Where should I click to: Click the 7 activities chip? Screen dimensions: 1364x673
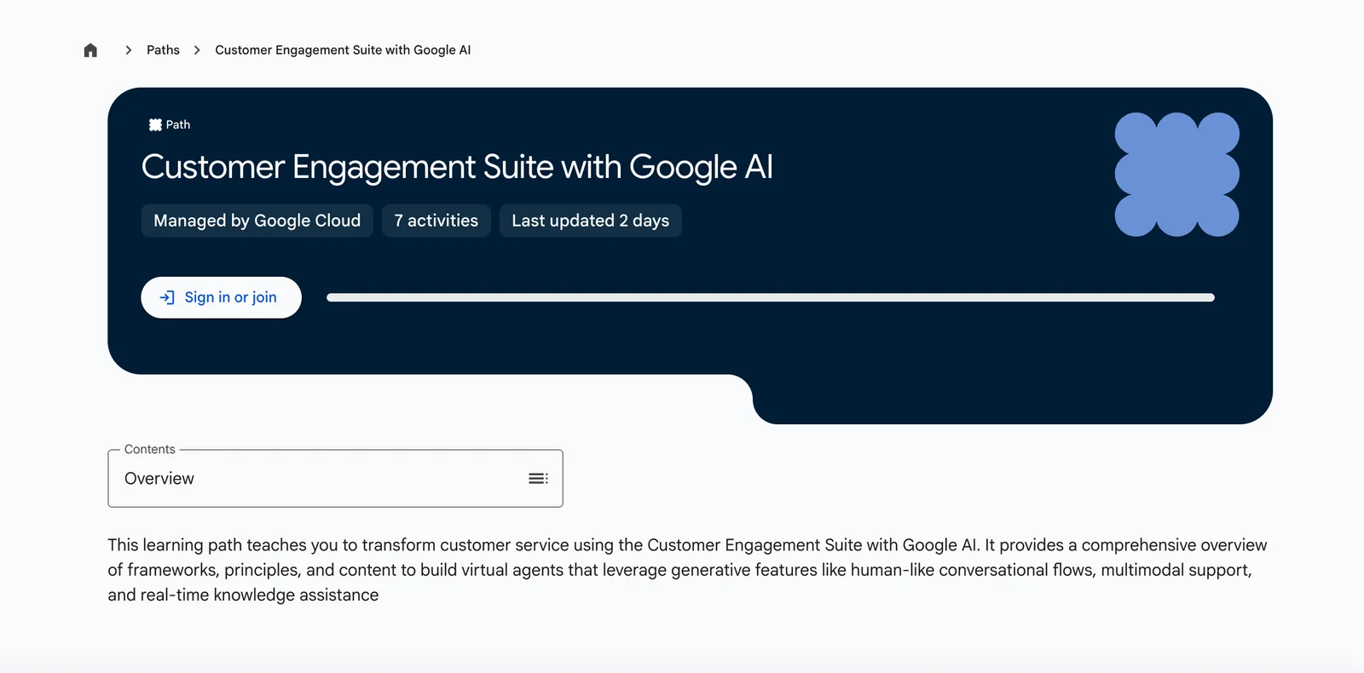click(436, 221)
